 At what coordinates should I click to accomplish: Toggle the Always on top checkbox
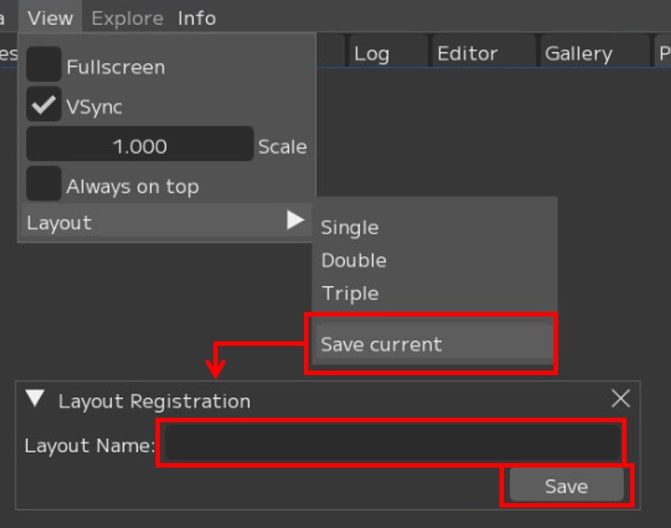click(44, 185)
